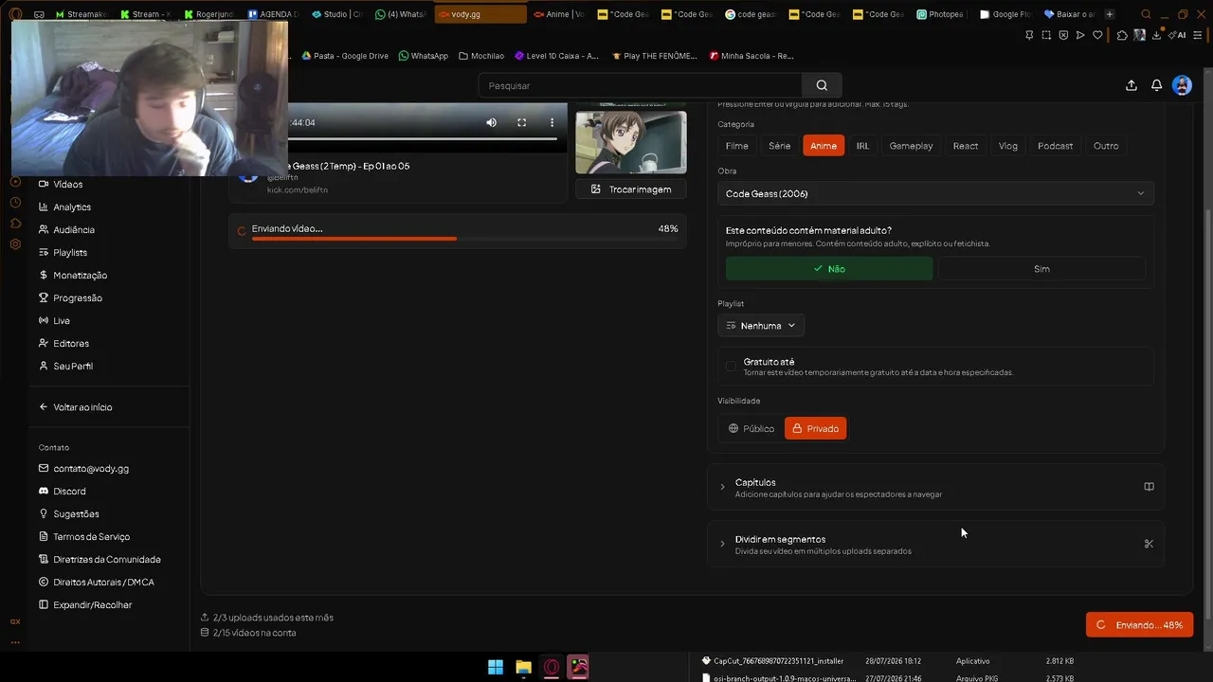
Task: Click the Pesquisar search field
Action: (641, 85)
